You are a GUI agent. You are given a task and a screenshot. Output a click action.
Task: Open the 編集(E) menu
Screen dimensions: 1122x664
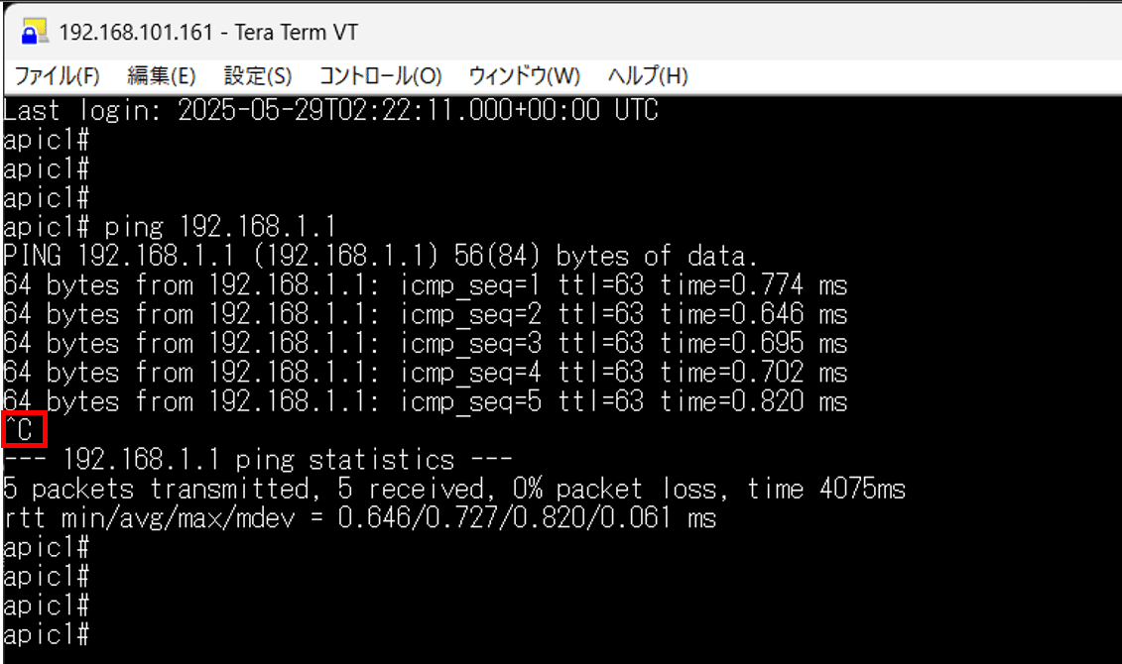point(161,75)
